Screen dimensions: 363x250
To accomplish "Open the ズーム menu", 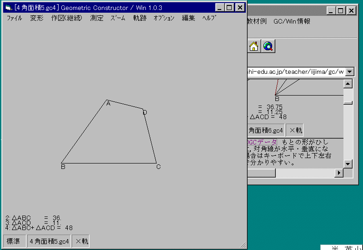I will (x=118, y=18).
